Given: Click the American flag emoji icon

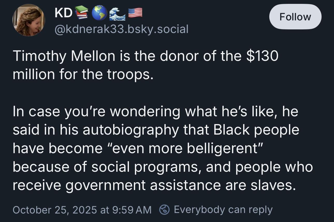Looking at the screenshot, I should click(x=135, y=13).
